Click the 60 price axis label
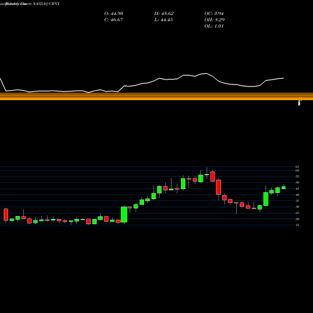This screenshot has height=313, width=313. [297, 170]
